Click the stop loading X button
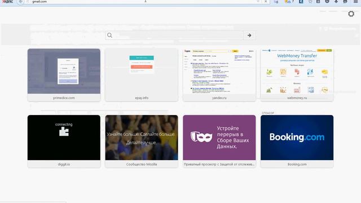 click(266, 2)
